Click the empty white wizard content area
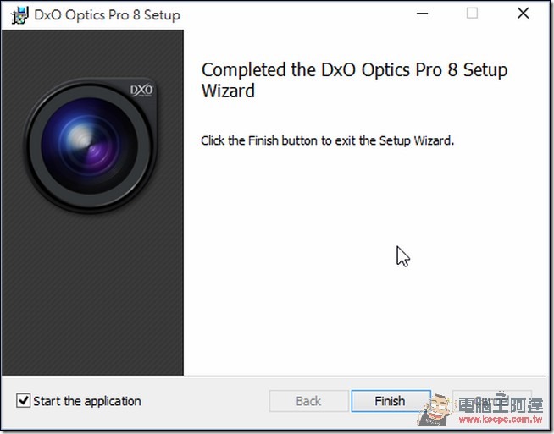 [364, 261]
